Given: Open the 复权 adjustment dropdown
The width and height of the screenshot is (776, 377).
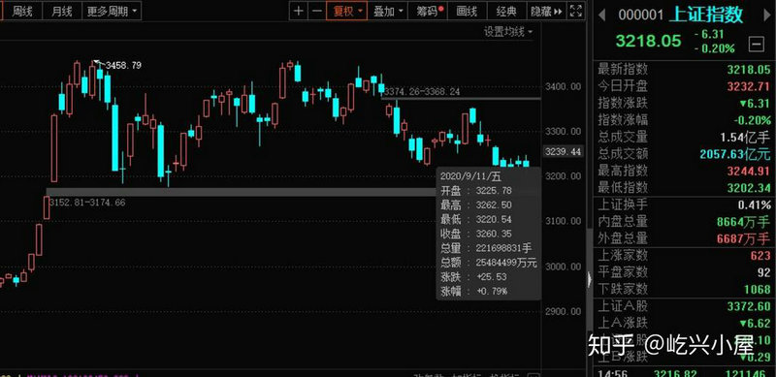Looking at the screenshot, I should 347,11.
